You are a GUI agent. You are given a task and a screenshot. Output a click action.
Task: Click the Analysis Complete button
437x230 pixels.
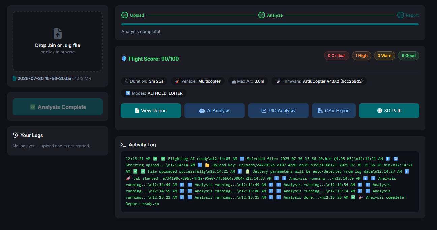58,107
